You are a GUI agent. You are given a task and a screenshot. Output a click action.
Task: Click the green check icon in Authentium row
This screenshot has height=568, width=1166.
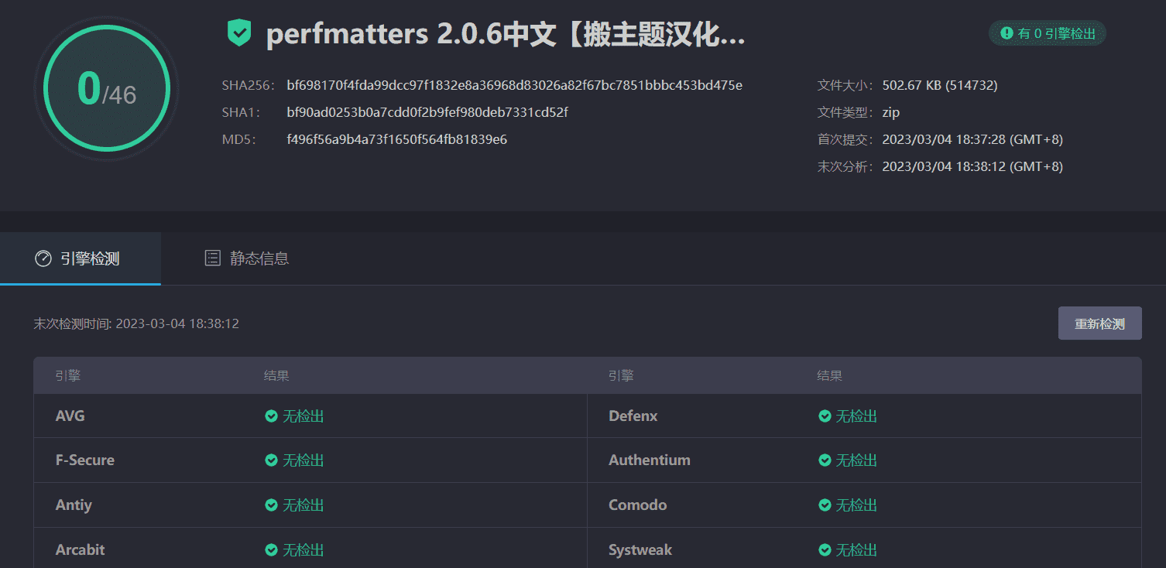coord(825,460)
